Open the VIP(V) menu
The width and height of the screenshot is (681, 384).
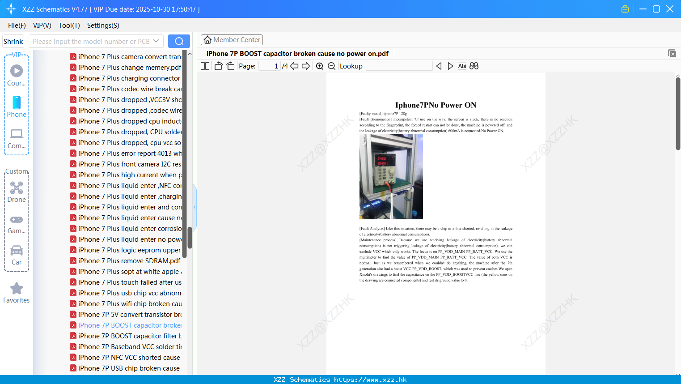coord(42,26)
